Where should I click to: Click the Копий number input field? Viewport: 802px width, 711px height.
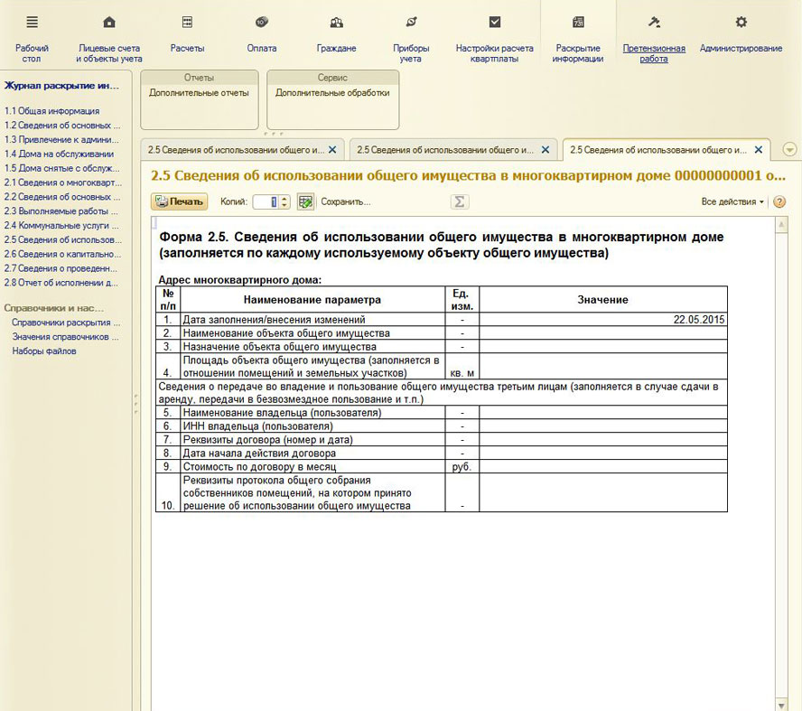pyautogui.click(x=266, y=201)
